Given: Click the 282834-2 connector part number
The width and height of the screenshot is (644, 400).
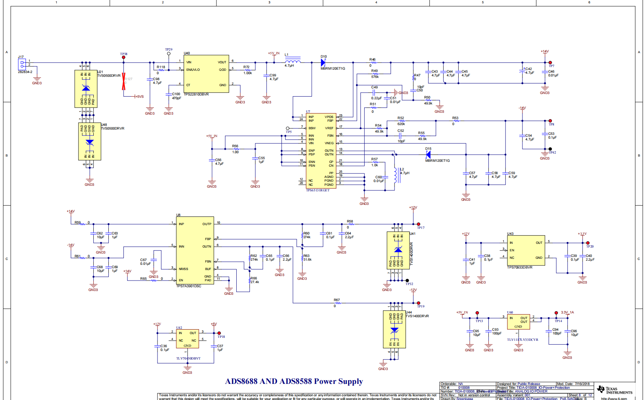Looking at the screenshot, I should (25, 72).
